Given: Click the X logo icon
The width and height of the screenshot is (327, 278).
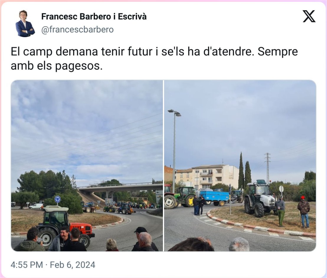Looking at the screenshot, I should click(x=309, y=16).
